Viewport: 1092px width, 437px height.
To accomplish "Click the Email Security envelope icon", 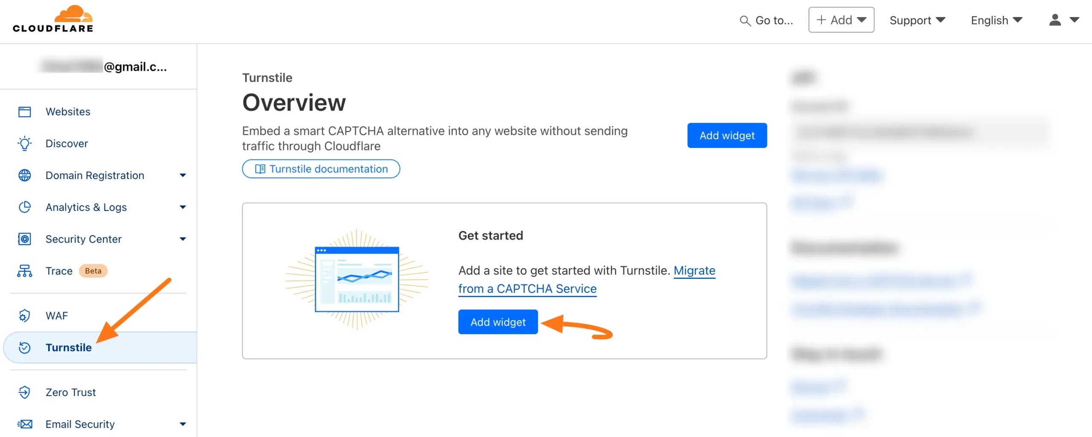I will pyautogui.click(x=25, y=424).
